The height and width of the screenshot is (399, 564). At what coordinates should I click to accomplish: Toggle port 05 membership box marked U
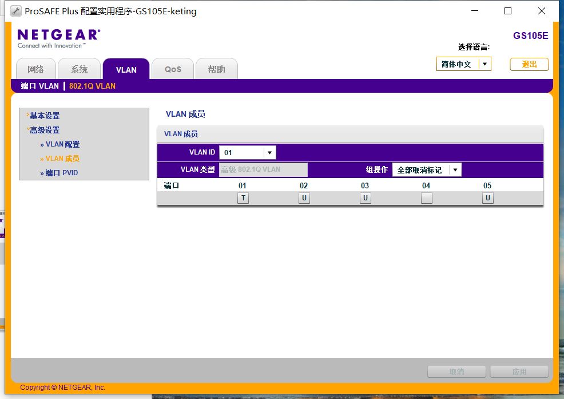(488, 198)
